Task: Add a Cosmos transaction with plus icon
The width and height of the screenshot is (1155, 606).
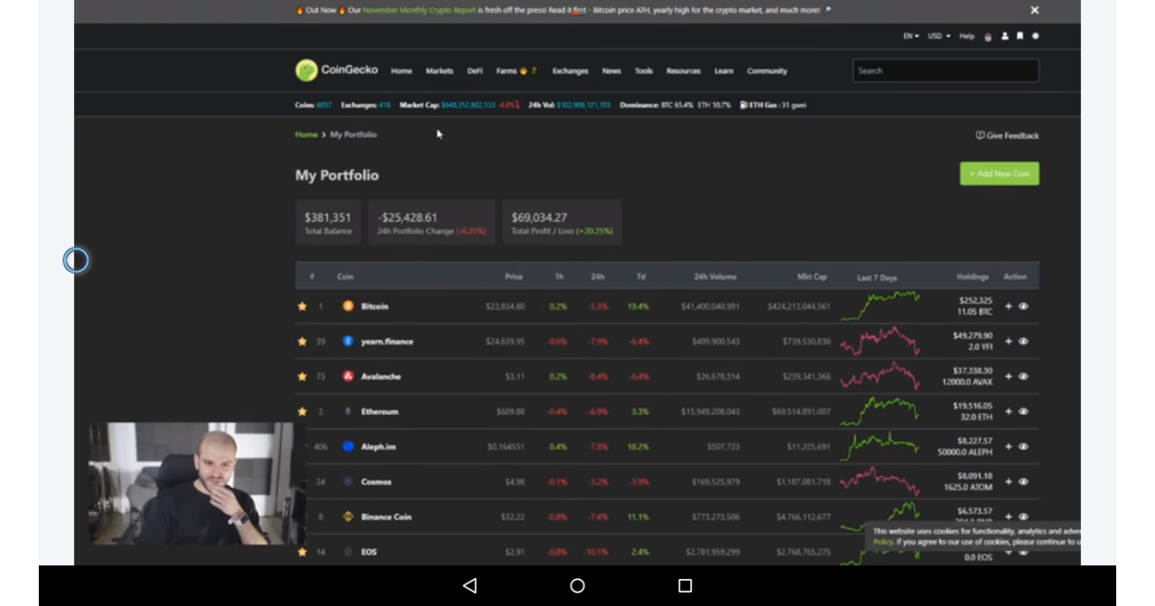Action: click(1008, 482)
